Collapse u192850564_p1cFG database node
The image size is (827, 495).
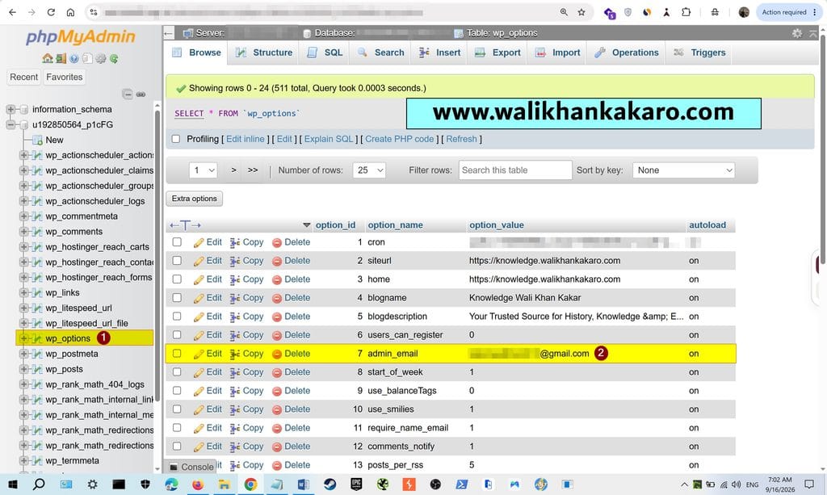tap(10, 125)
